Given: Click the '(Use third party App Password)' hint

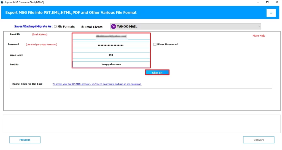Looking at the screenshot, I should click(x=41, y=45).
